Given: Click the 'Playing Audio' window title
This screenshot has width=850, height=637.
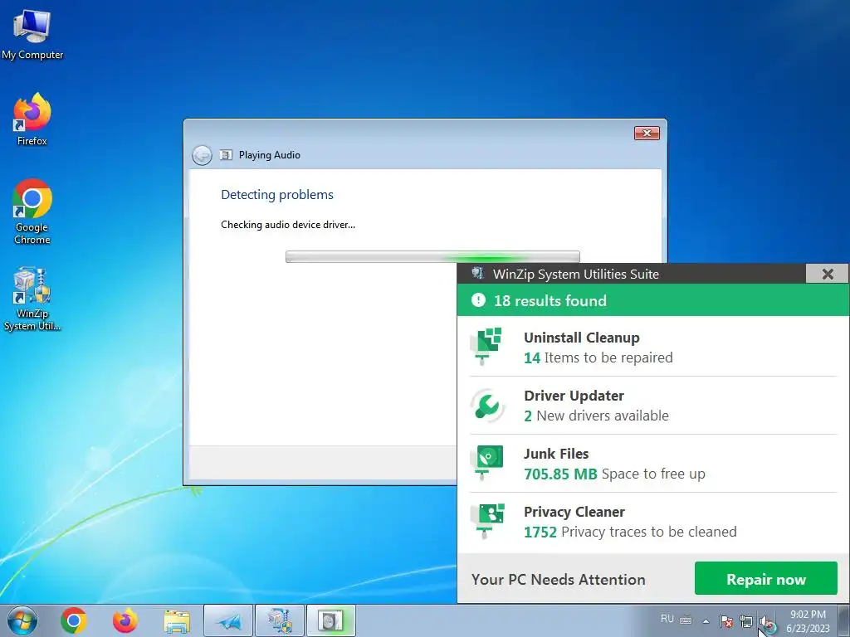Looking at the screenshot, I should [x=270, y=155].
